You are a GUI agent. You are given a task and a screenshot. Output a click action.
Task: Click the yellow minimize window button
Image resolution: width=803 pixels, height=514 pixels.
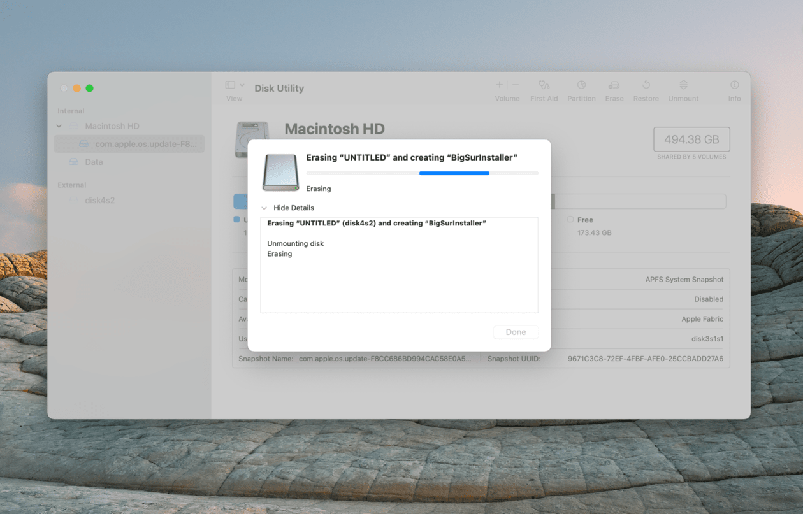click(76, 89)
